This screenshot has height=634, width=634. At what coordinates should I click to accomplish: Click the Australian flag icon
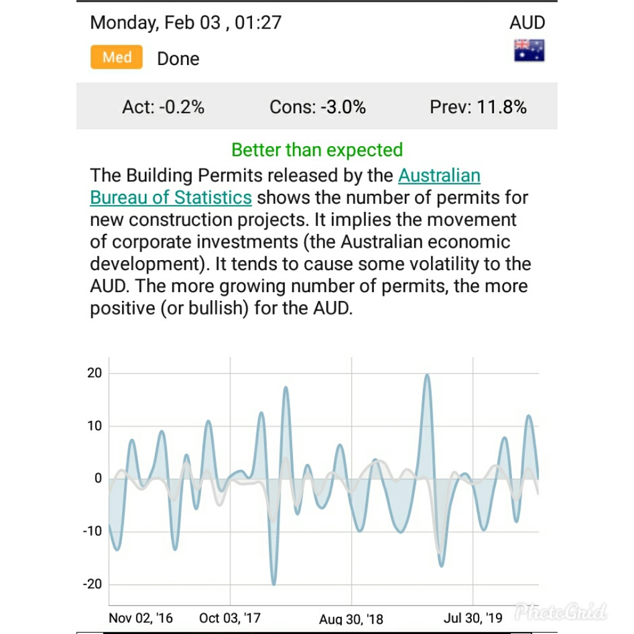(x=529, y=51)
